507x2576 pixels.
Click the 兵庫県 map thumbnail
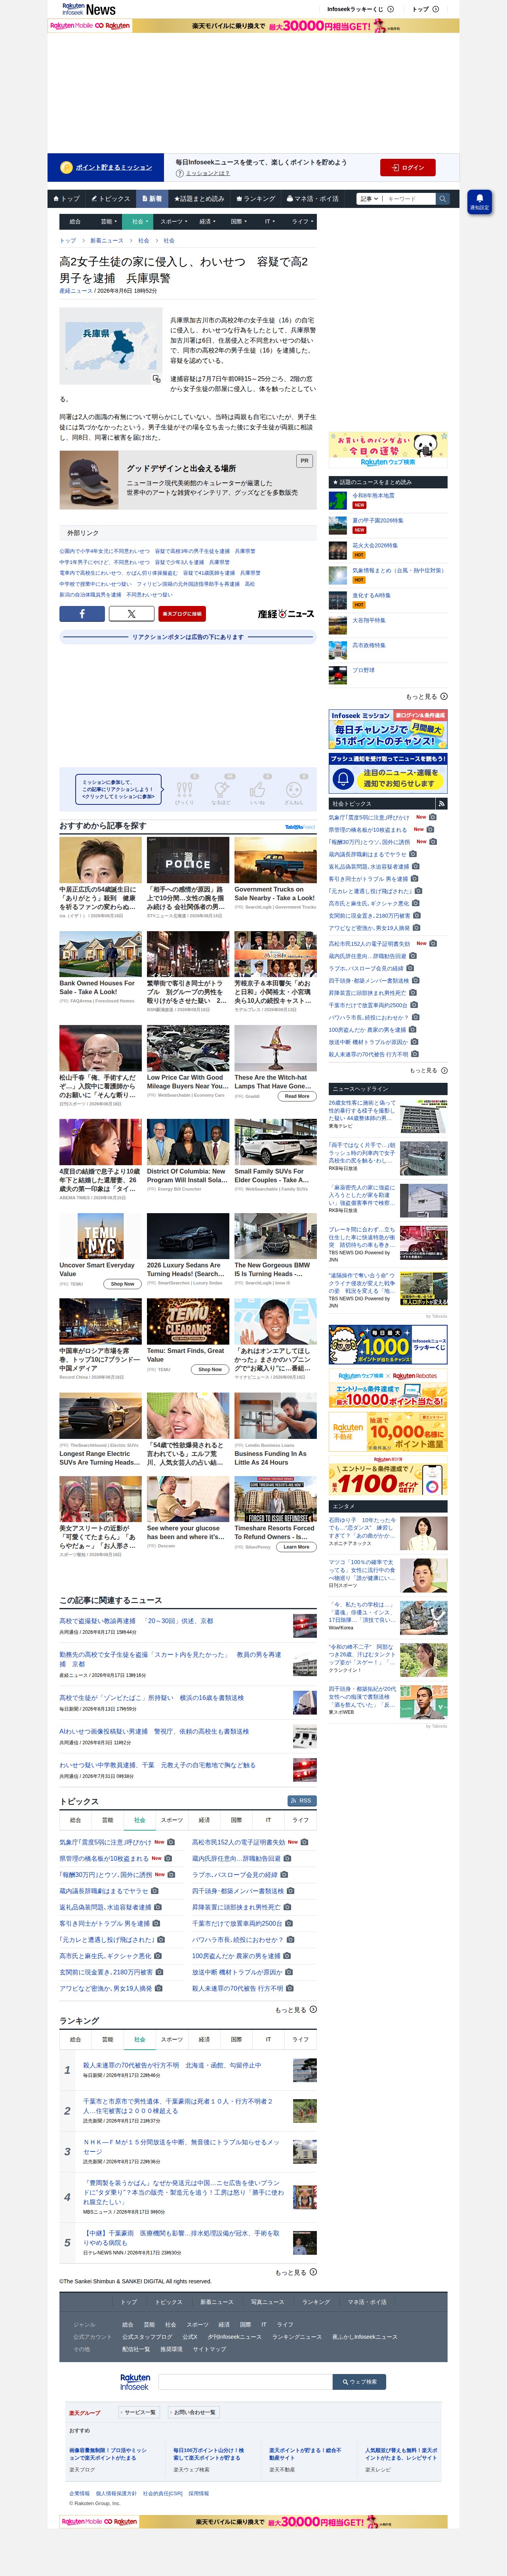coord(110,346)
